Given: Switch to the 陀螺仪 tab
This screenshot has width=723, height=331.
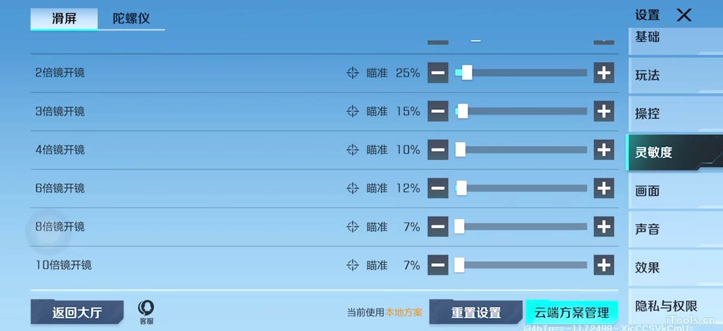Looking at the screenshot, I should point(131,18).
